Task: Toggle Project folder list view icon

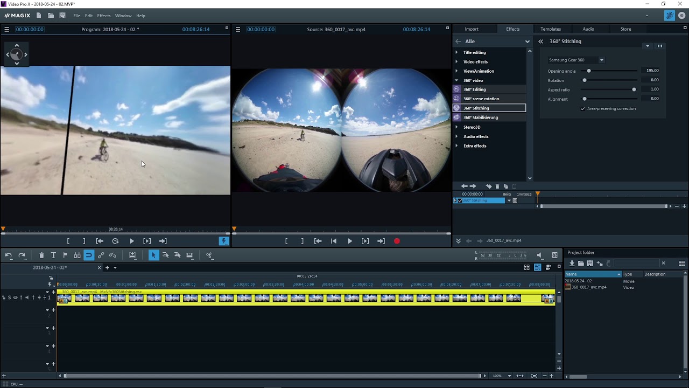Action: tap(681, 263)
